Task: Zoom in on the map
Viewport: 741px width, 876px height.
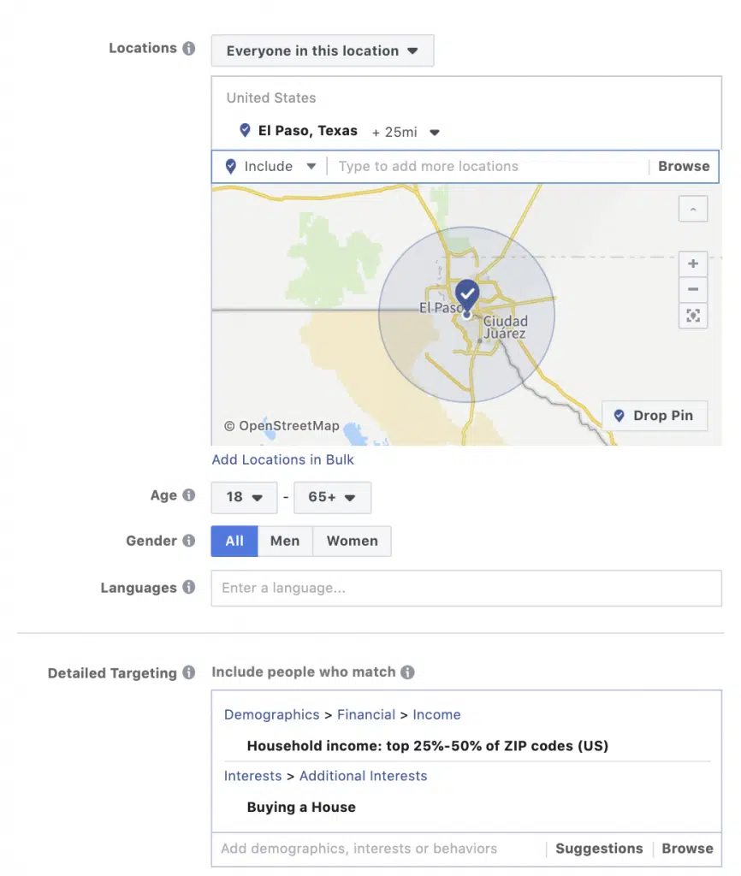Action: (x=693, y=263)
